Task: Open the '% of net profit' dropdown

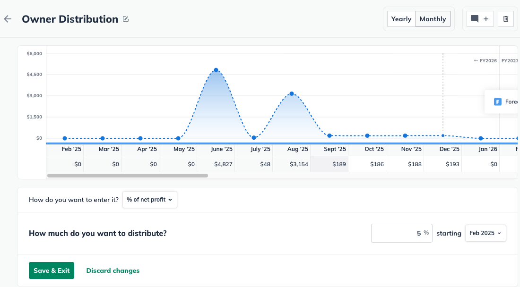Action: (149, 200)
